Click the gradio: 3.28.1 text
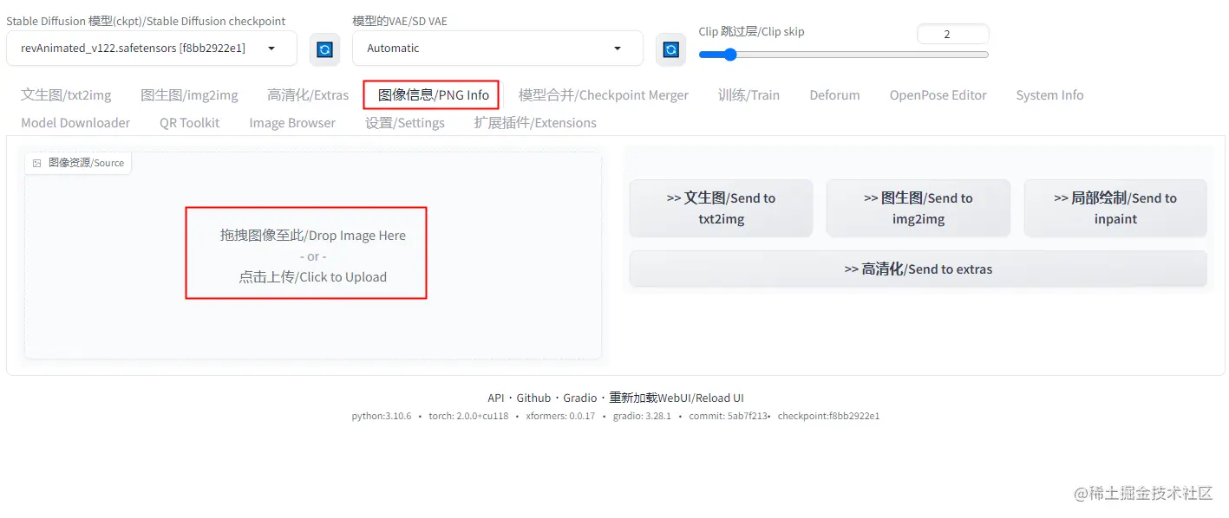This screenshot has width=1229, height=518. 642,416
